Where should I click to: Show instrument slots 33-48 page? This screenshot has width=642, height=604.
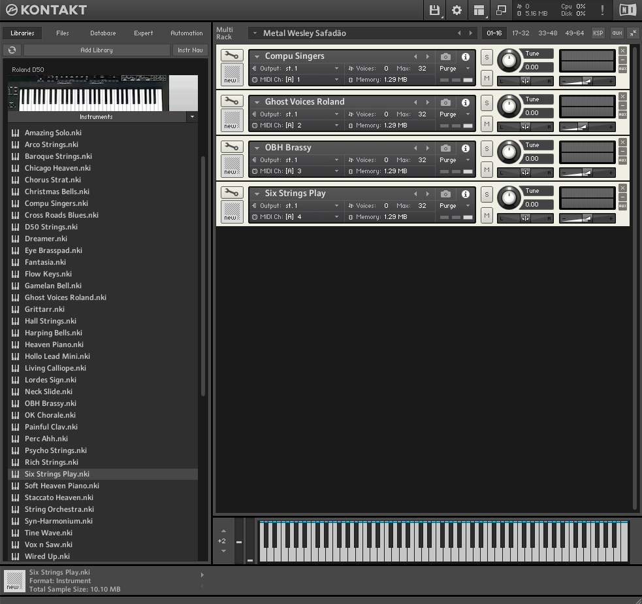548,33
